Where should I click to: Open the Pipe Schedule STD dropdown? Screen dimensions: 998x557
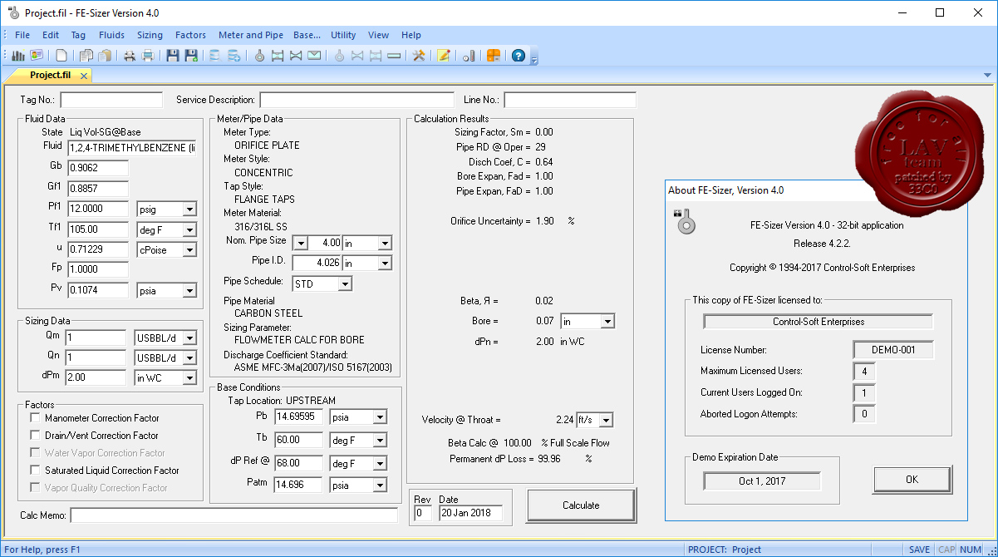(345, 284)
